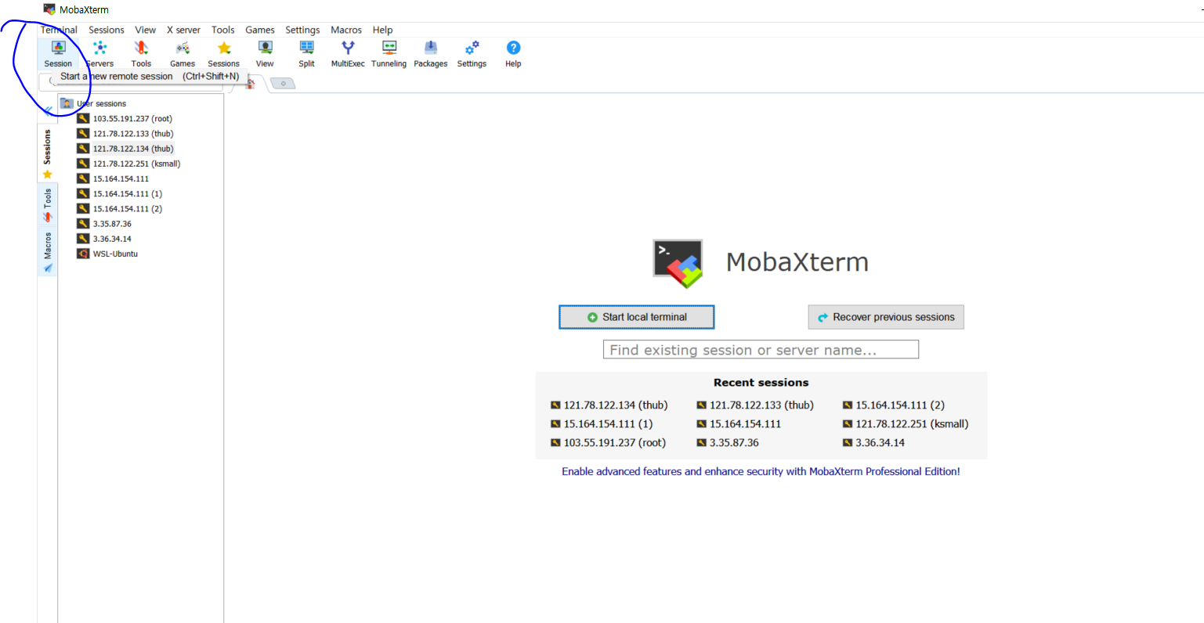This screenshot has width=1204, height=623.
Task: Open the Tools toolbar icon
Action: pos(141,53)
